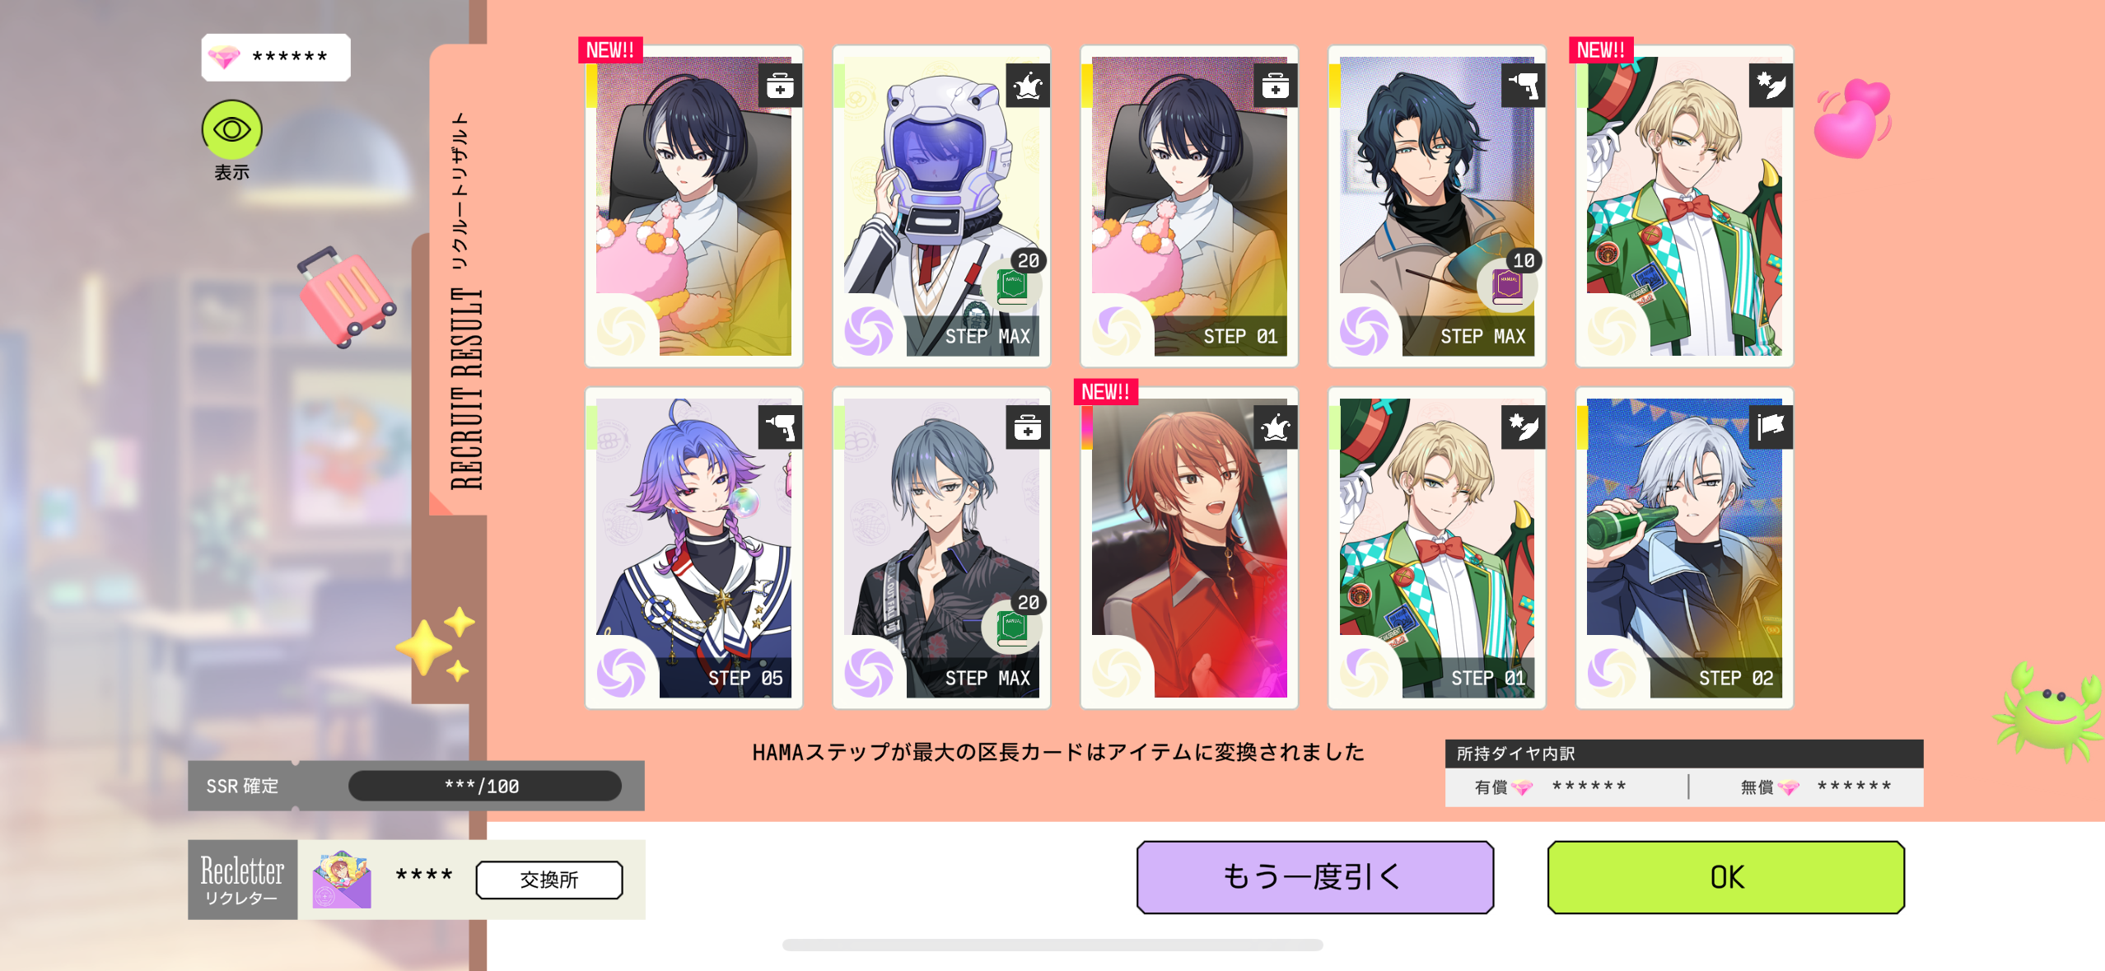This screenshot has height=971, width=2105.
Task: Click the purple manual book icon with 10
Action: coord(1509,284)
